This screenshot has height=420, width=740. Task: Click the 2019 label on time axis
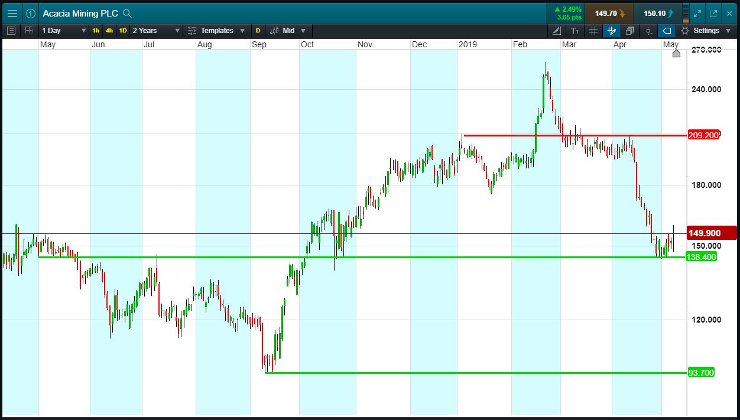coord(468,45)
